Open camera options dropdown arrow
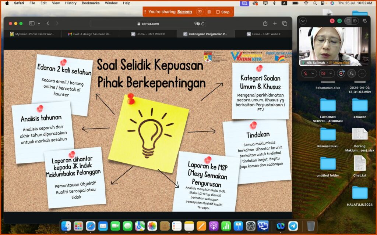 [331, 73]
